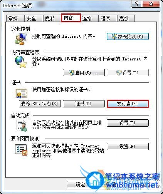This screenshot has width=163, height=194.
Task: Switch to the 安全 tab
Action: [34, 18]
